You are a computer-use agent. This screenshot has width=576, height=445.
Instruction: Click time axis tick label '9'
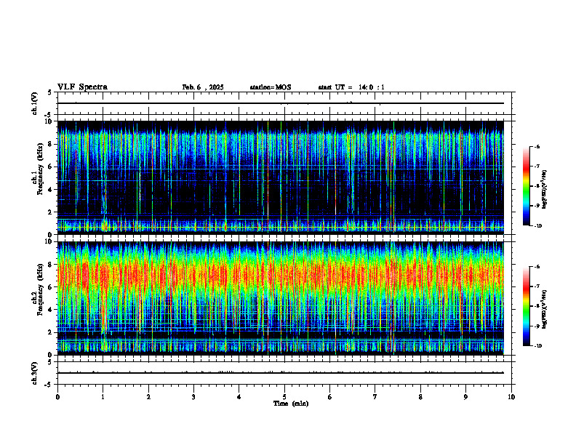click(x=465, y=397)
